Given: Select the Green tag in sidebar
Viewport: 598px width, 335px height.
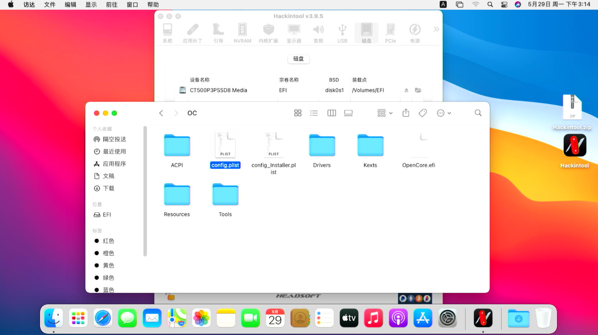Looking at the screenshot, I should [105, 278].
